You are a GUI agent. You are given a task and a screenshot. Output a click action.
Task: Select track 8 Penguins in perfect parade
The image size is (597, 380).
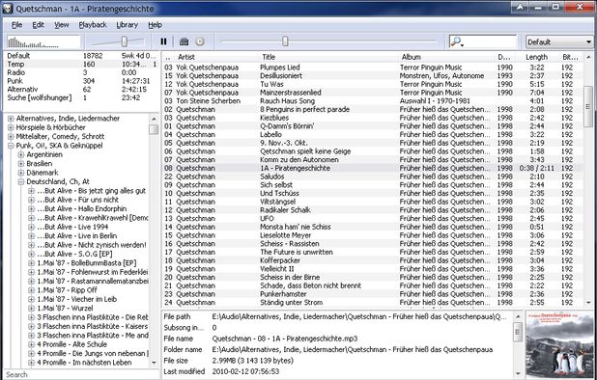tap(373, 109)
